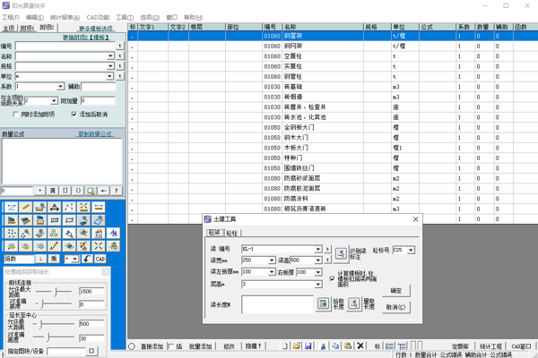538x358 pixels.
Task: Open the 砼标号 C25 dropdown
Action: pos(411,251)
